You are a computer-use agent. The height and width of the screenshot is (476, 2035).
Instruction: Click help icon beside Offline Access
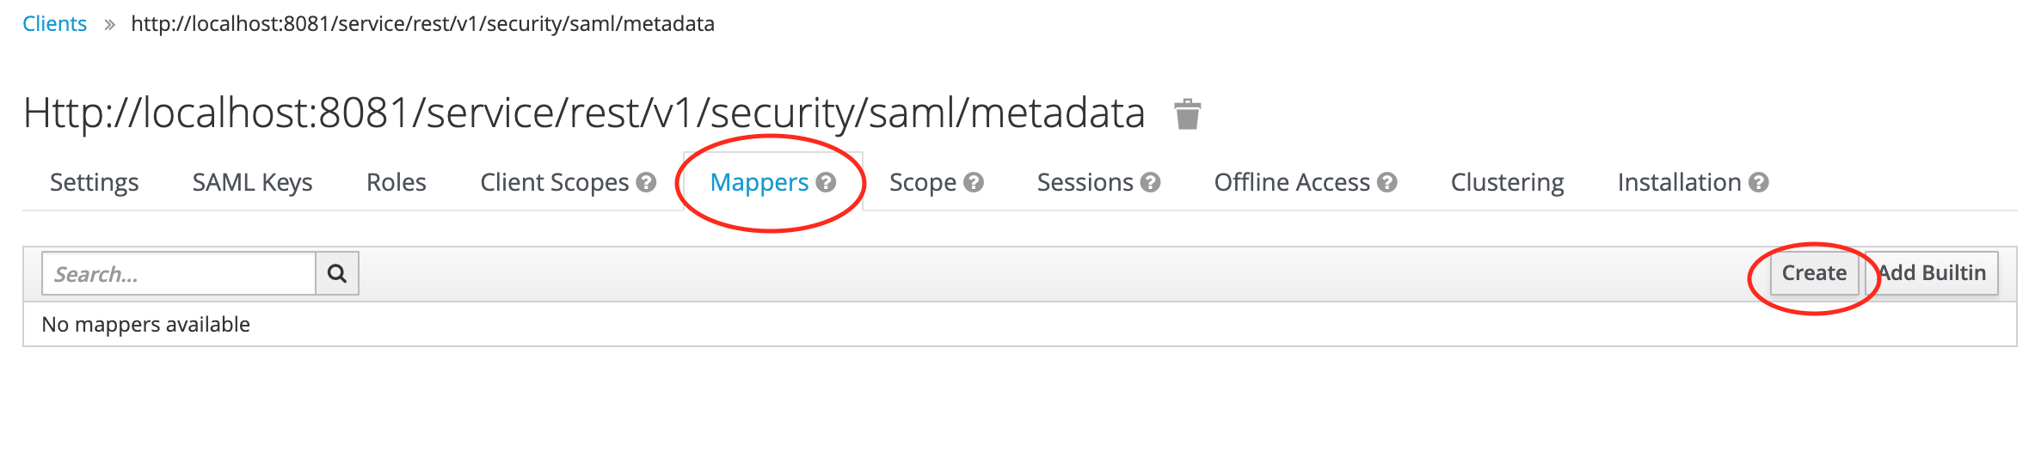[x=1386, y=182]
